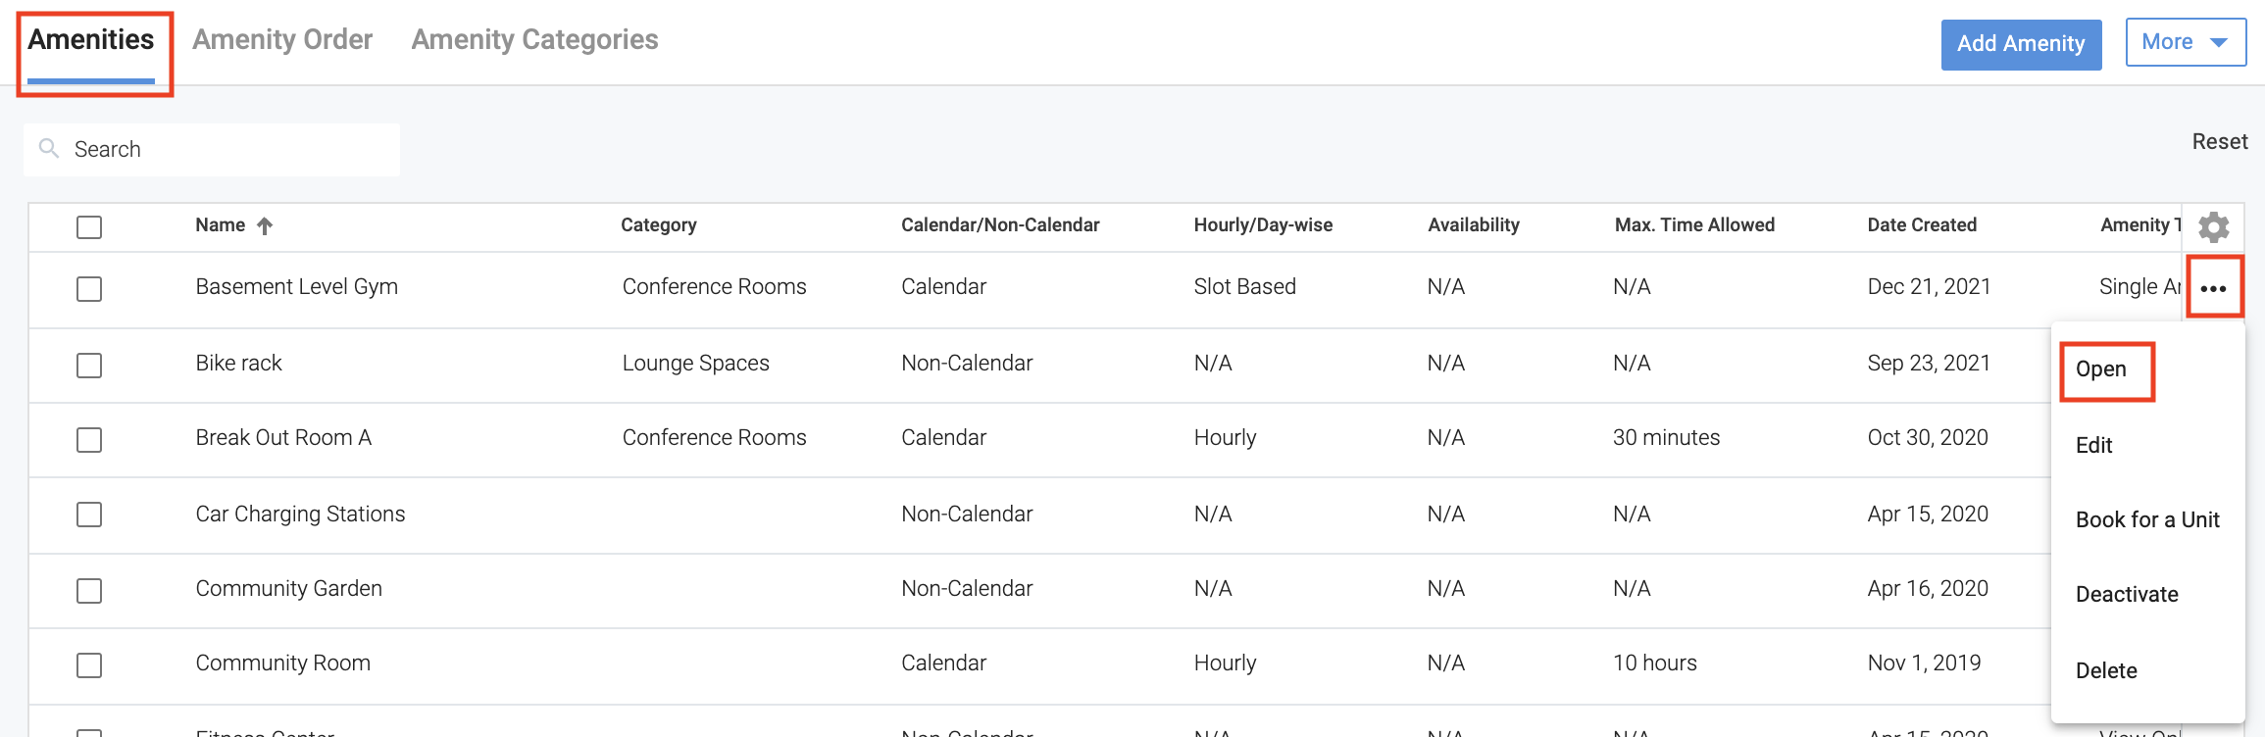
Task: Choose Book for a Unit option
Action: [2147, 520]
